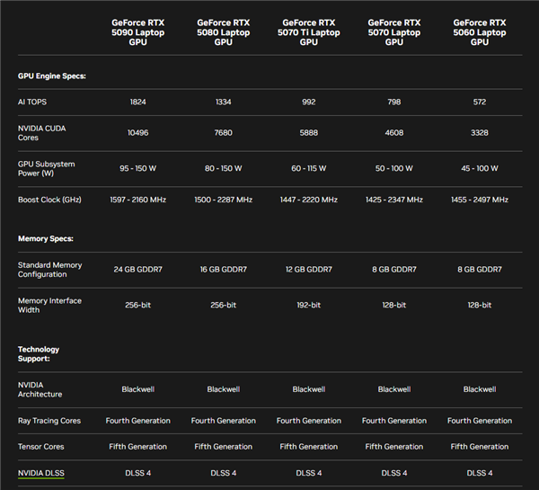Select the Technology Support section heading

click(x=39, y=354)
